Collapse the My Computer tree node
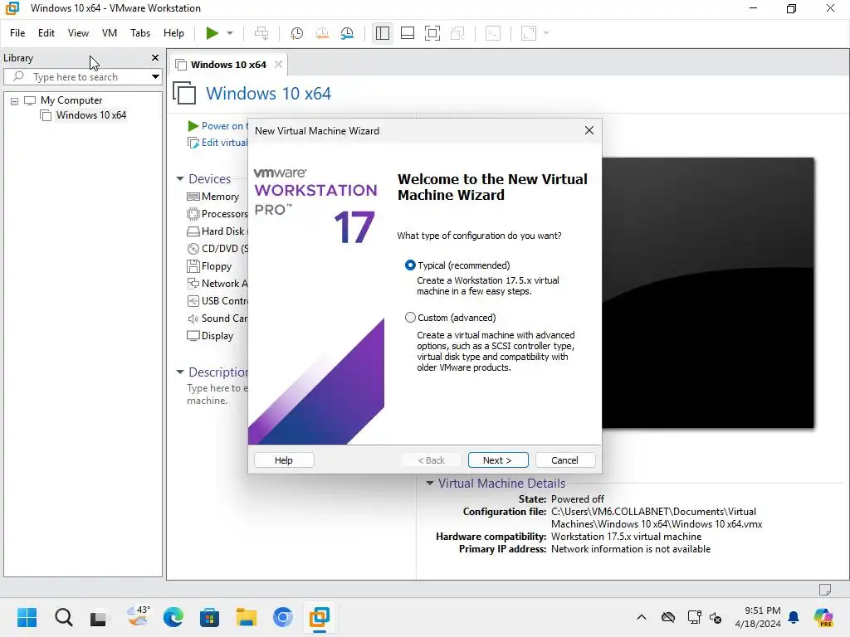The width and height of the screenshot is (850, 637). point(15,100)
